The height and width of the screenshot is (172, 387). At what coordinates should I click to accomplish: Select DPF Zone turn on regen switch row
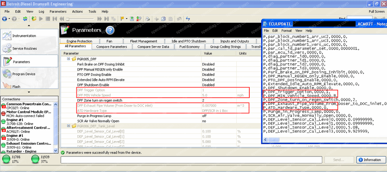tap(160, 100)
